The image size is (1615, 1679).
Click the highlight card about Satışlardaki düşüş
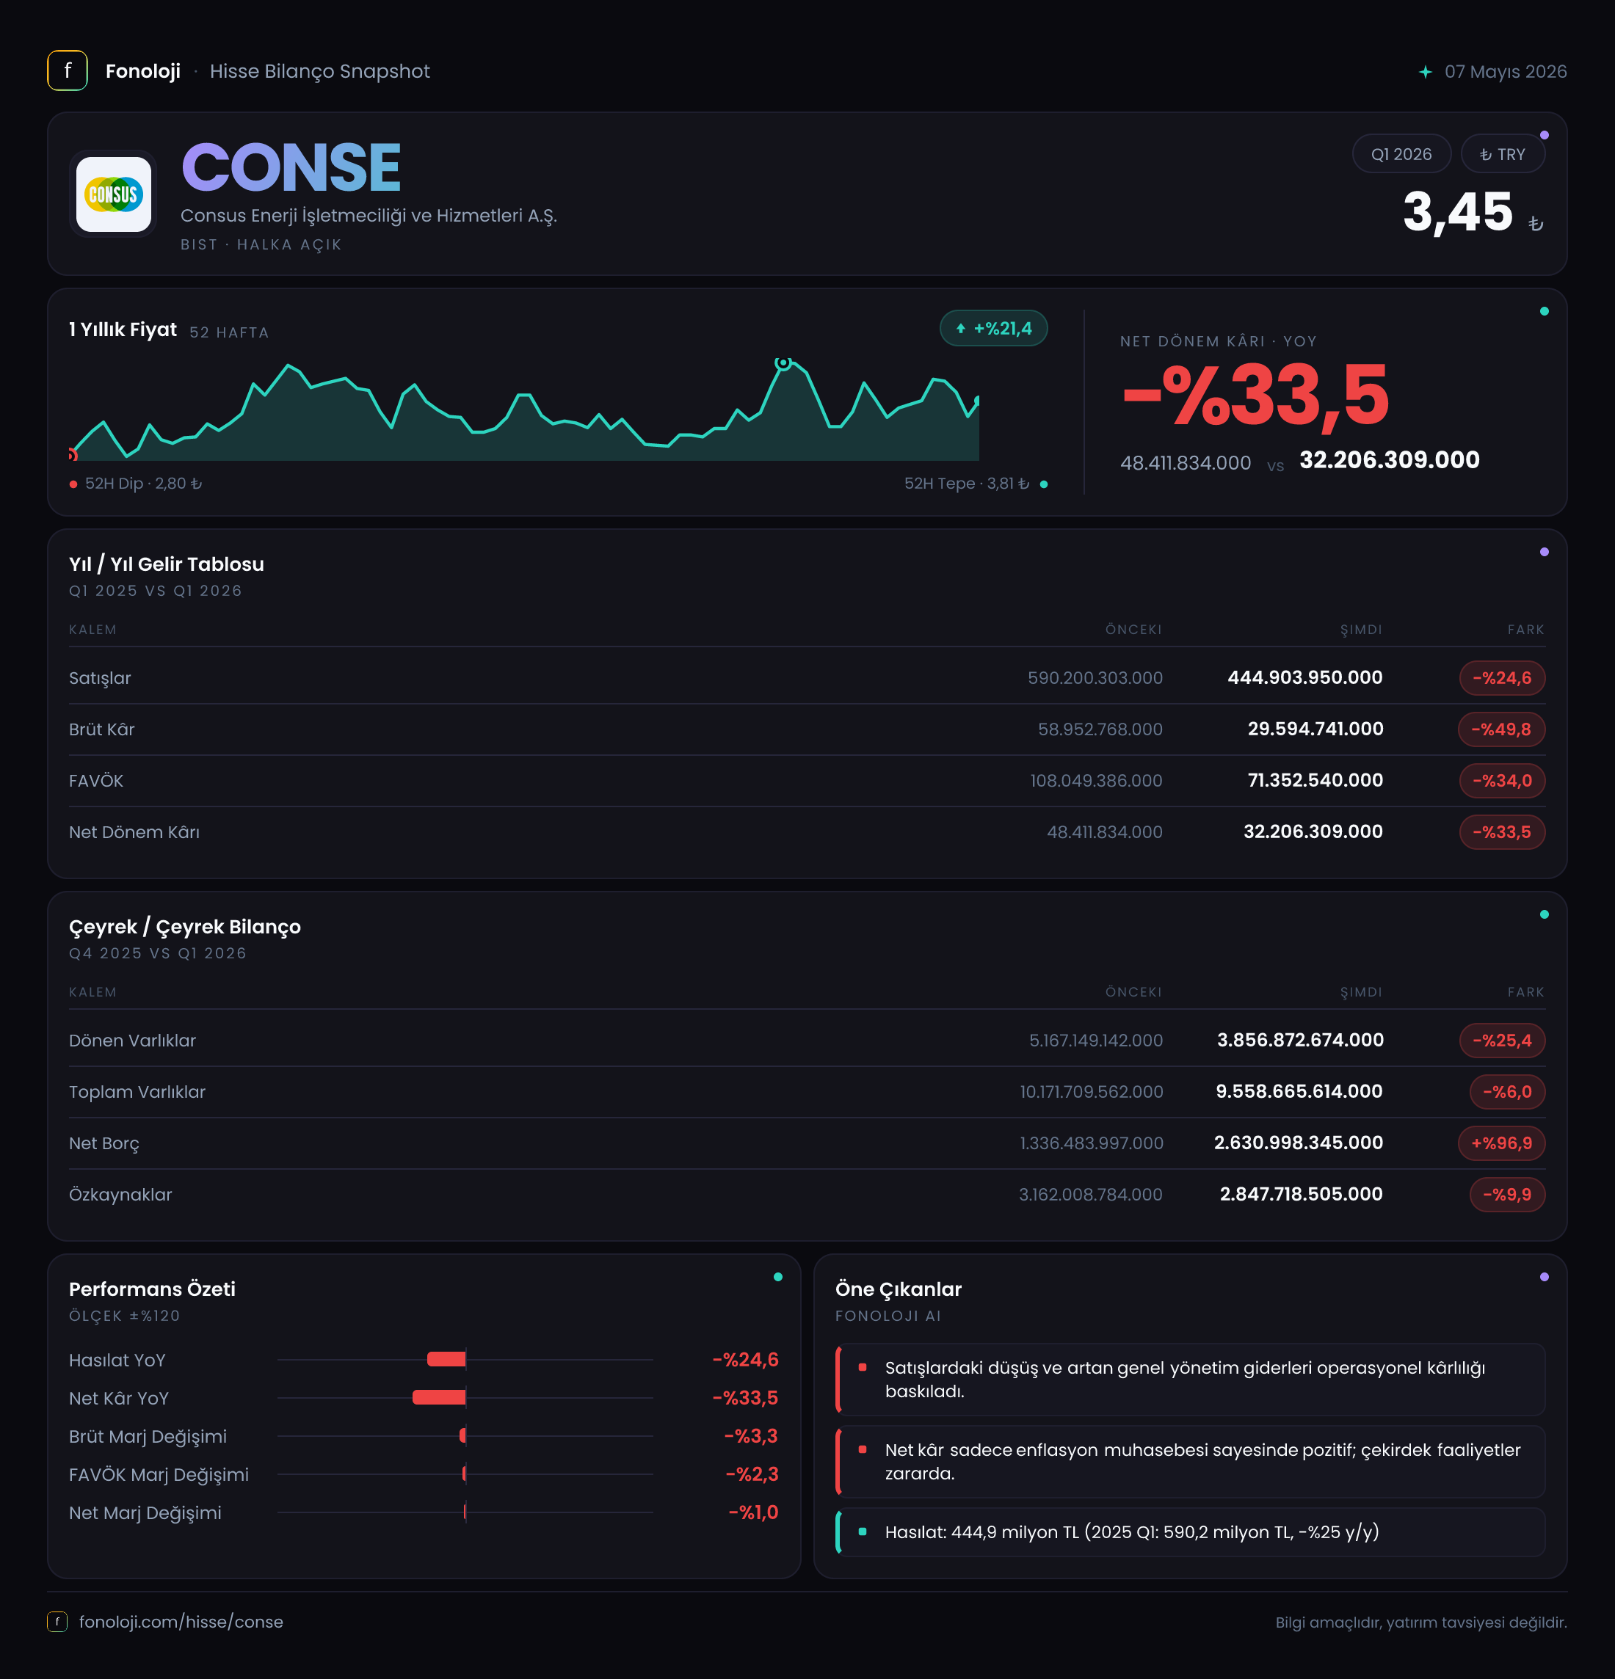pos(1190,1379)
